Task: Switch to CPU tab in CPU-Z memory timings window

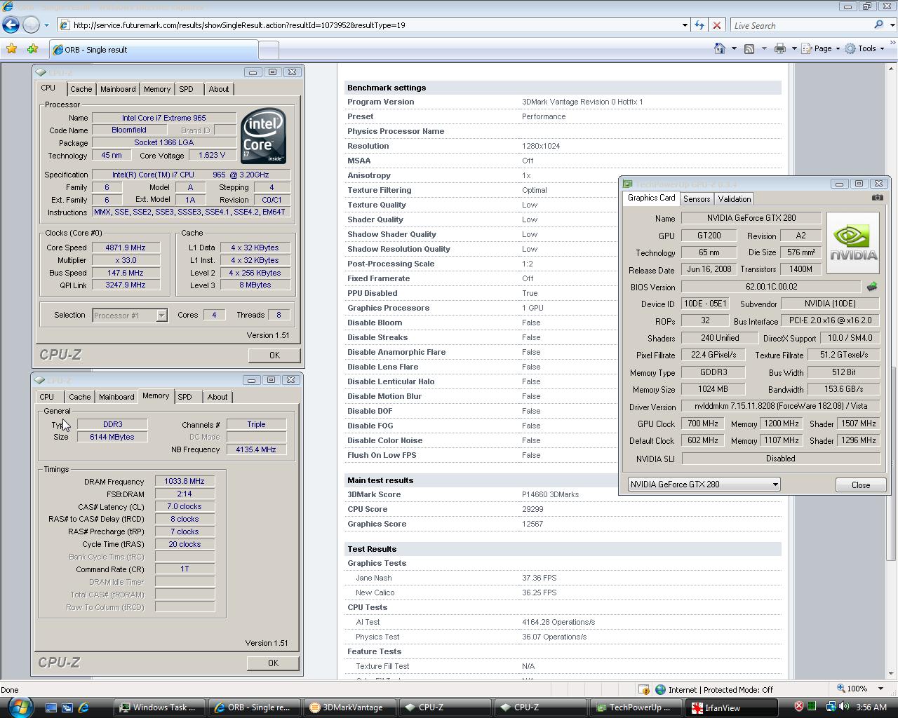Action: pos(47,397)
